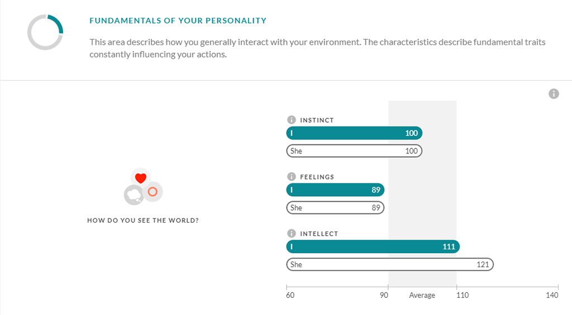This screenshot has width=572, height=315.
Task: Click the 'Average' axis label
Action: [422, 295]
